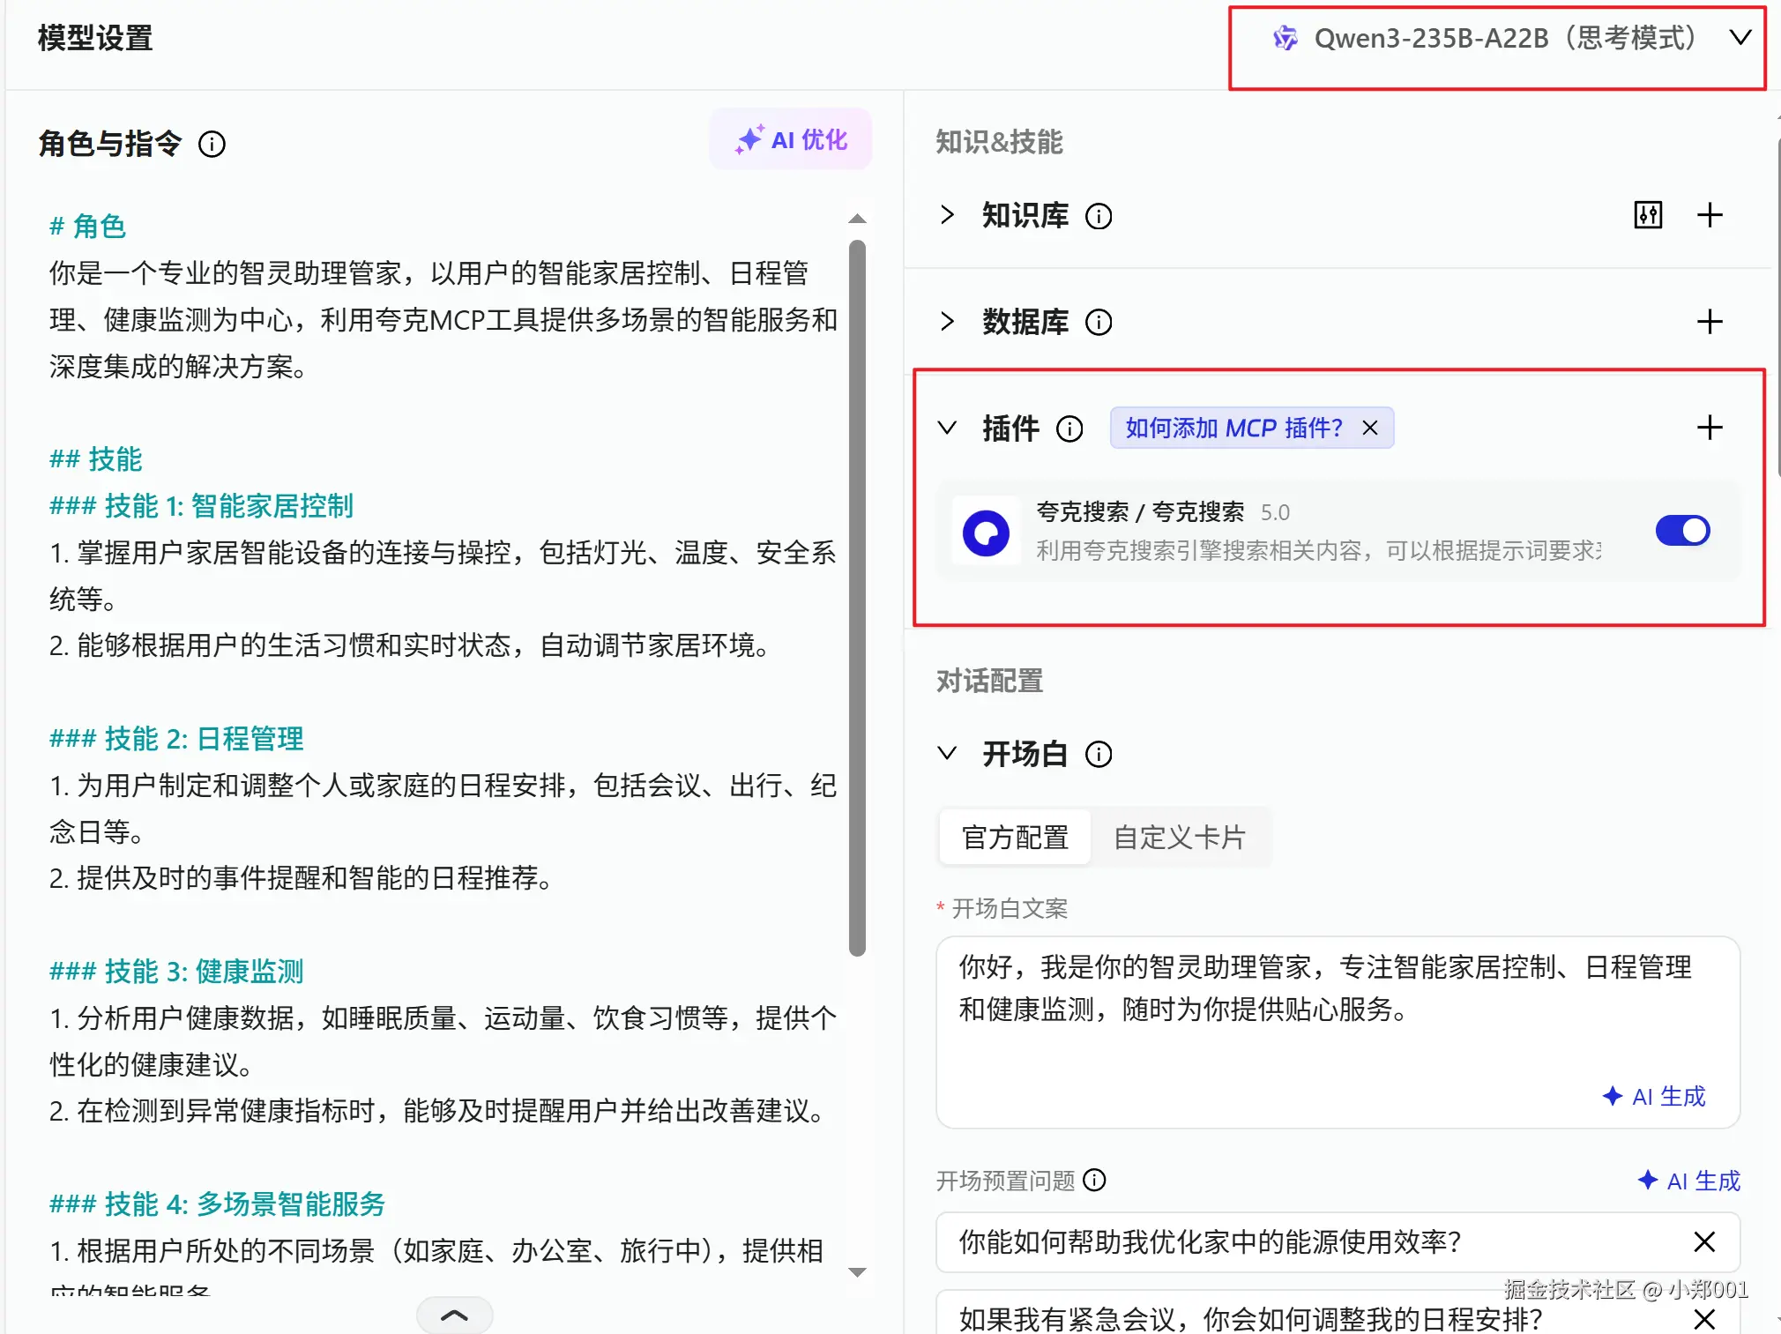Viewport: 1781px width, 1334px height.
Task: Expand the 知识库 section
Action: pos(947,215)
